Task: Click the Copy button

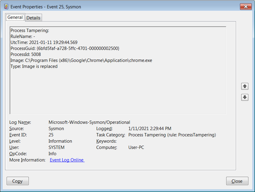Action: point(18,181)
